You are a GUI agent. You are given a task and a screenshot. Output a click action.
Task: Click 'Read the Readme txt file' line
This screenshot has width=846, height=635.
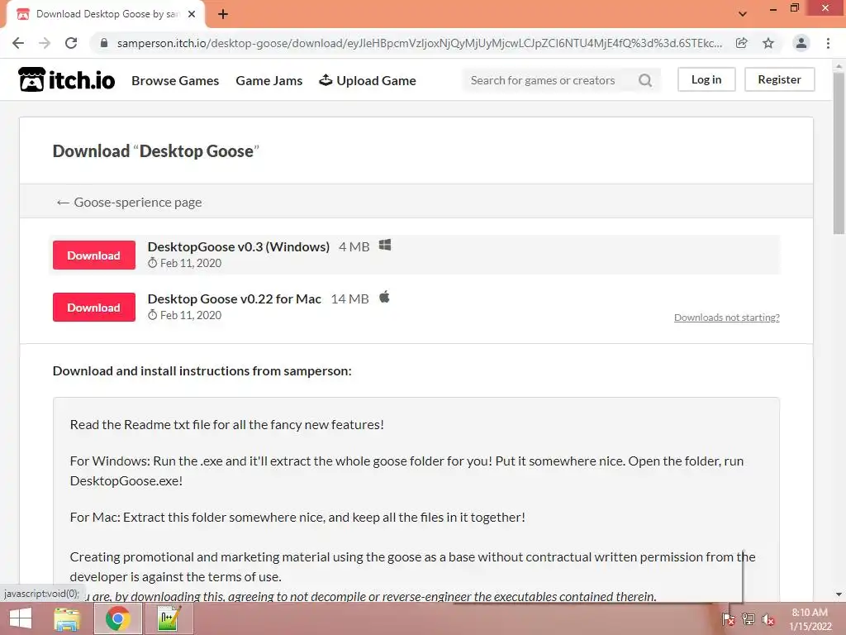tap(226, 424)
